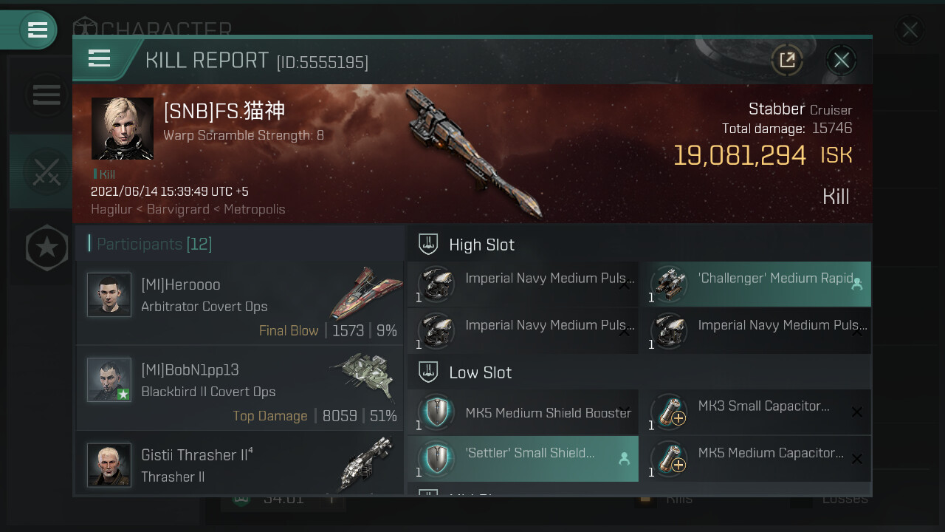The height and width of the screenshot is (532, 945).
Task: Open participant [MI]Heroooo entry
Action: (x=240, y=303)
